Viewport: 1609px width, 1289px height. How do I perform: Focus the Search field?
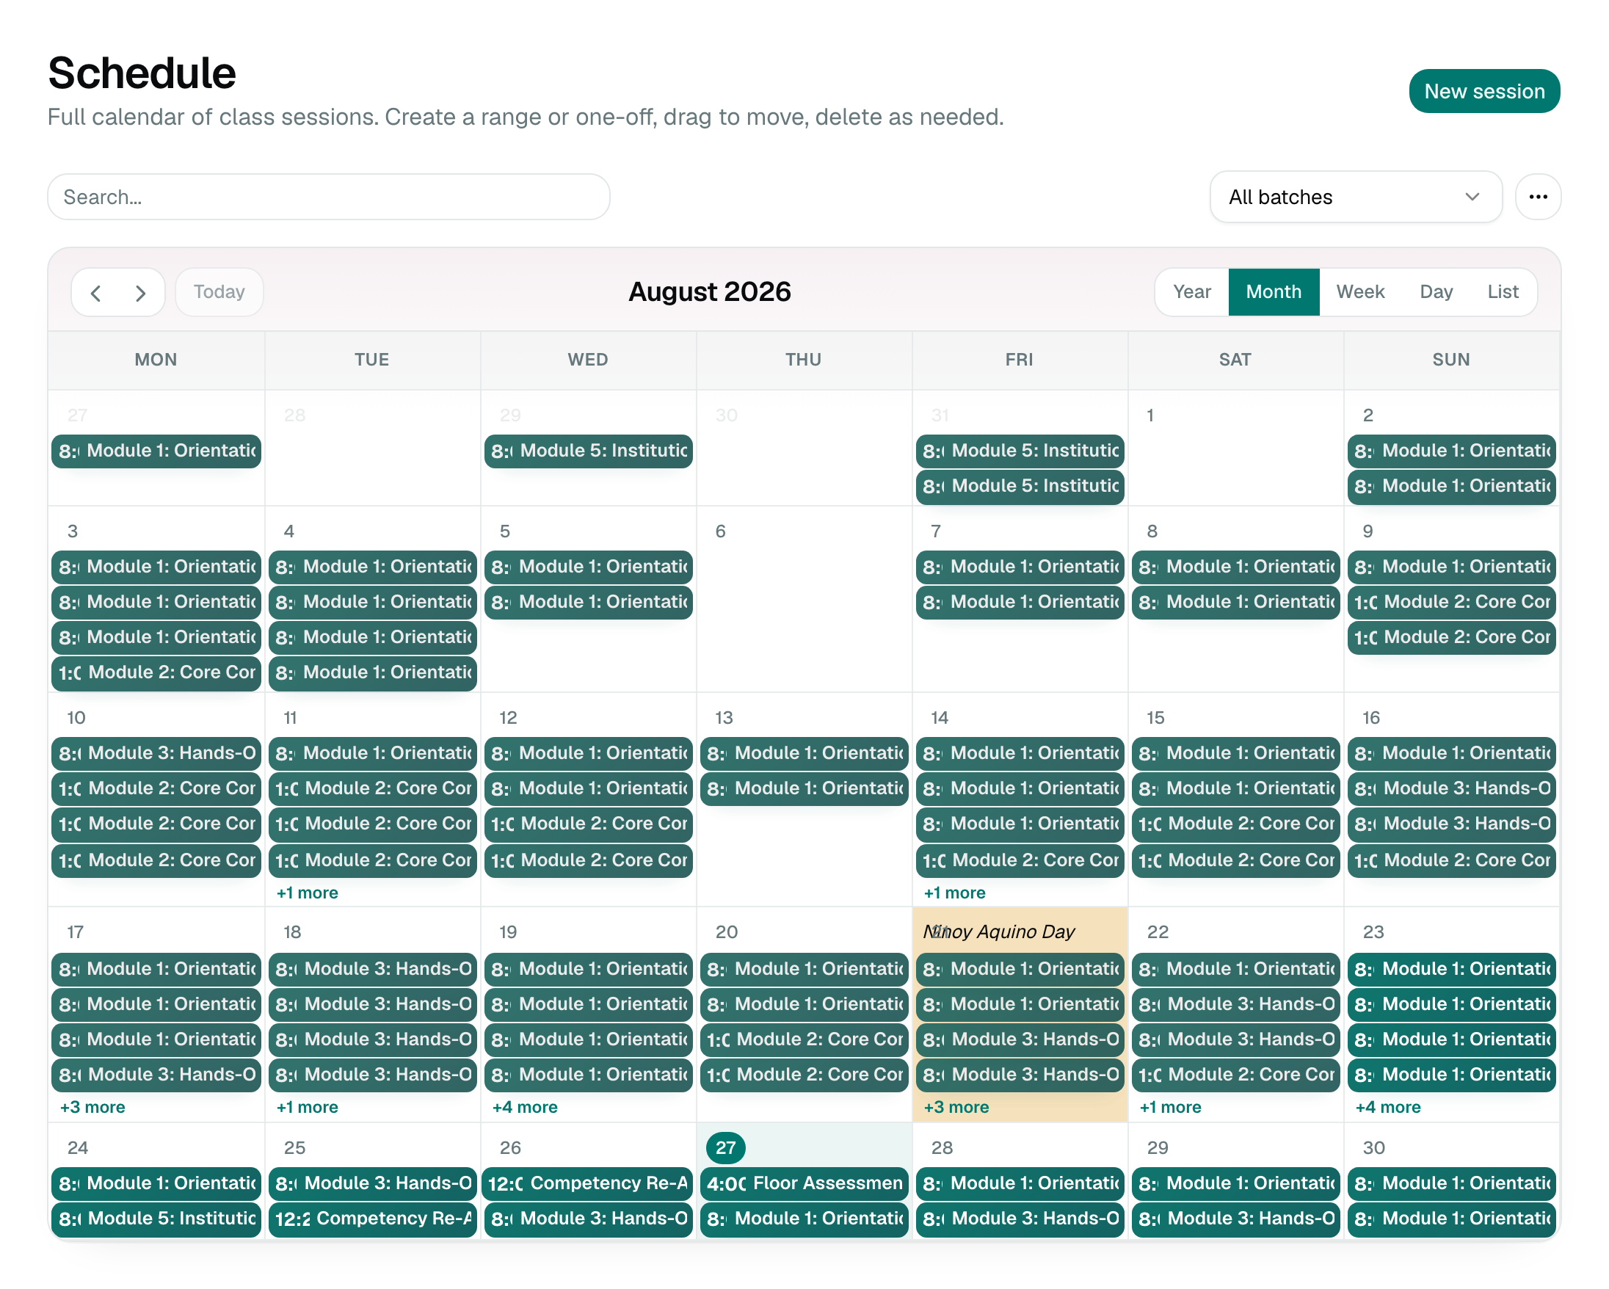[328, 197]
